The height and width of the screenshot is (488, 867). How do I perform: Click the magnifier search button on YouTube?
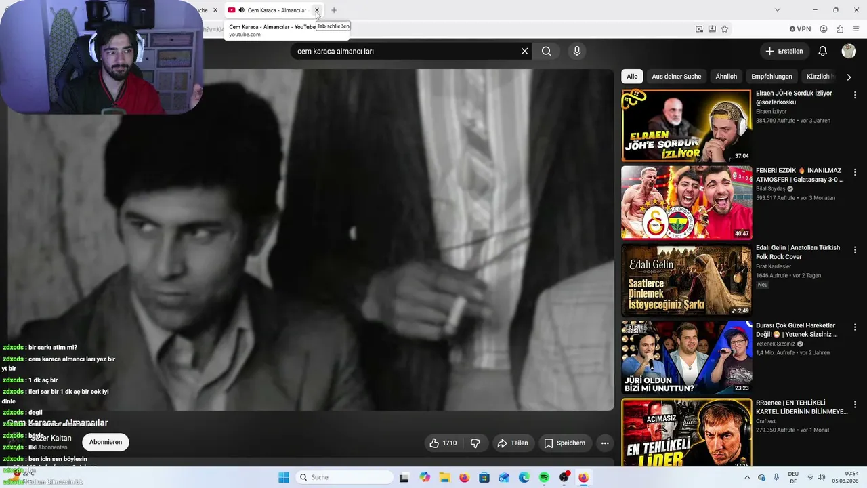[x=547, y=51]
